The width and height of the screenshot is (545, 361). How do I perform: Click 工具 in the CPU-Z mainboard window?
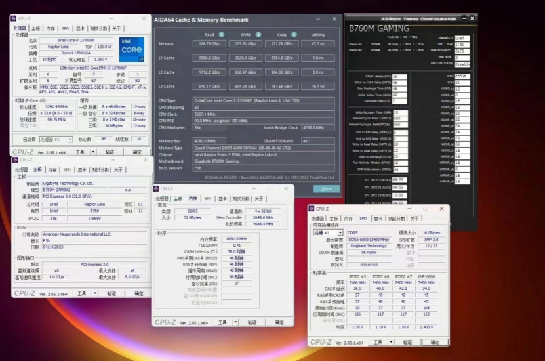(82, 293)
